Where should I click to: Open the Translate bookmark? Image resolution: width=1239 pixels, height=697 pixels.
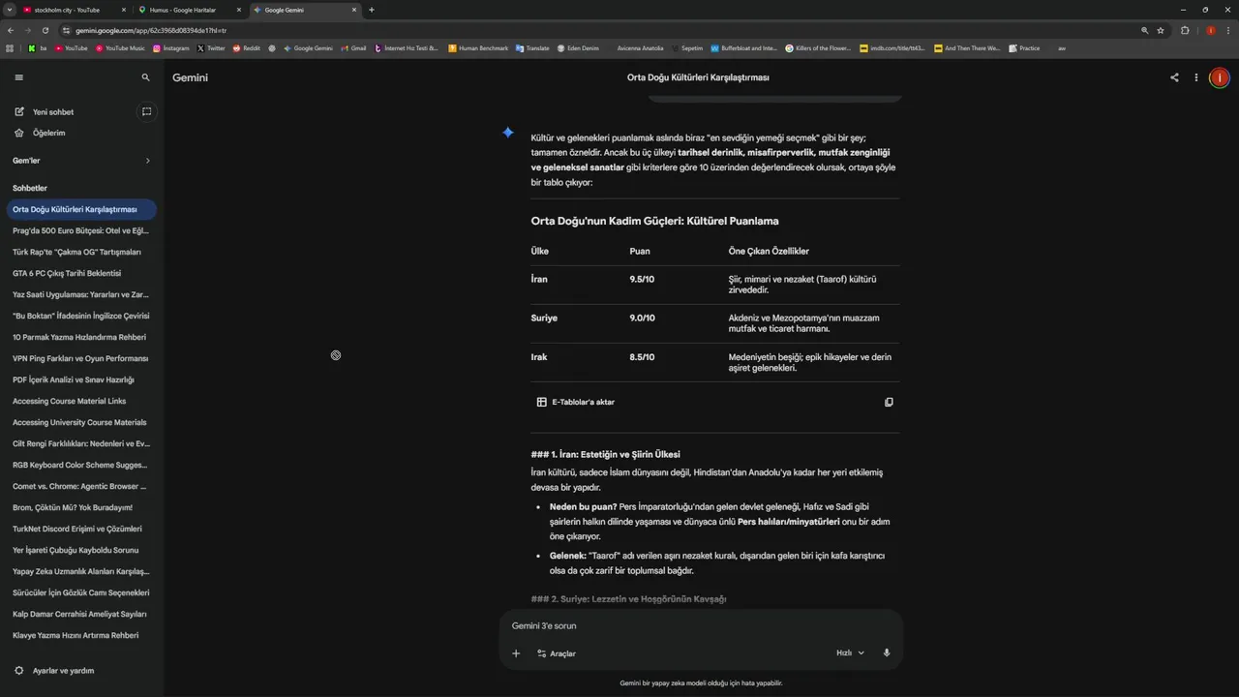click(x=532, y=47)
